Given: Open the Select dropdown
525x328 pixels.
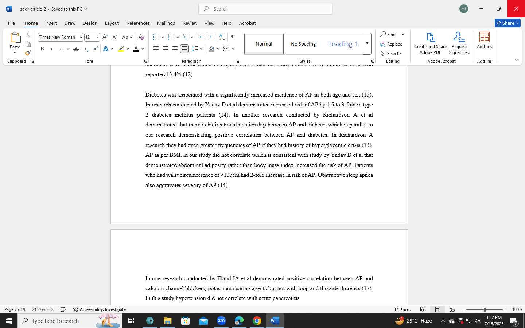Looking at the screenshot, I should click(x=391, y=53).
